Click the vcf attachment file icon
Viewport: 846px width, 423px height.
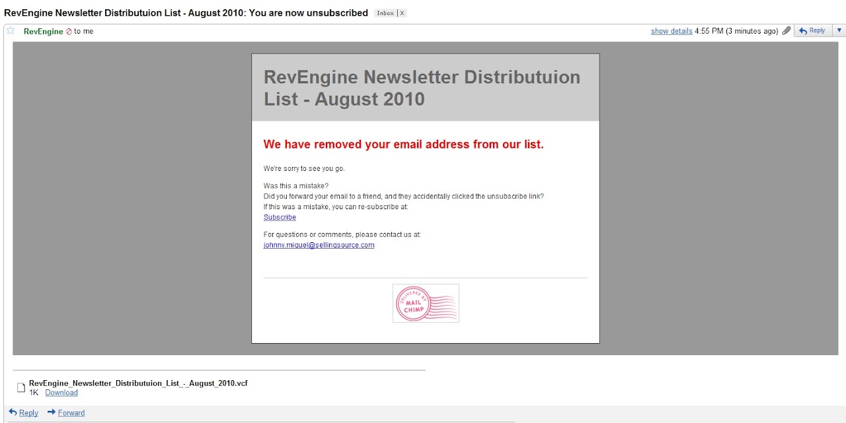(x=21, y=387)
